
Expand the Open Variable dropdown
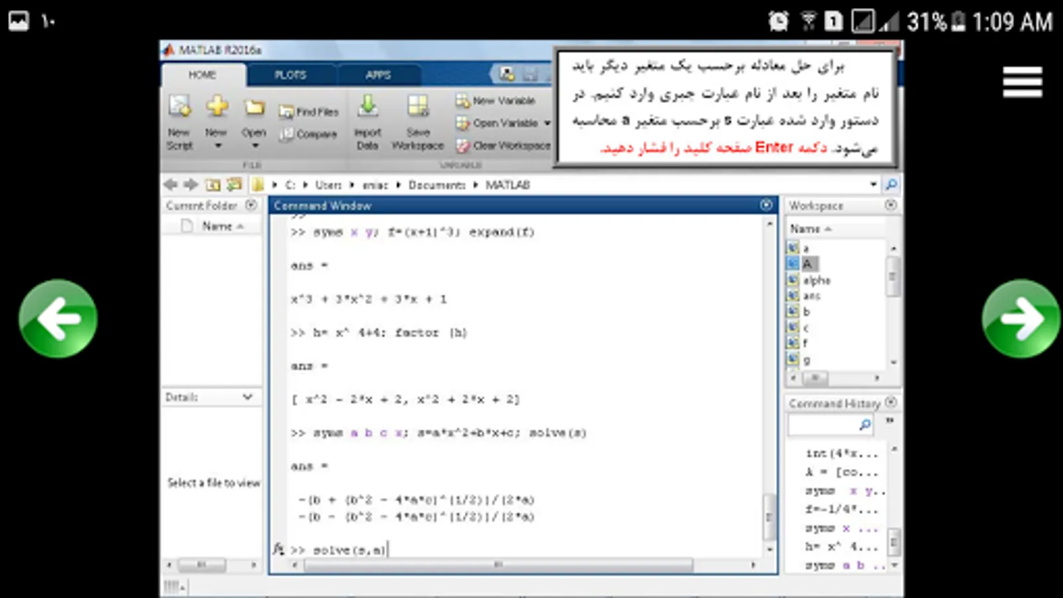tap(547, 124)
